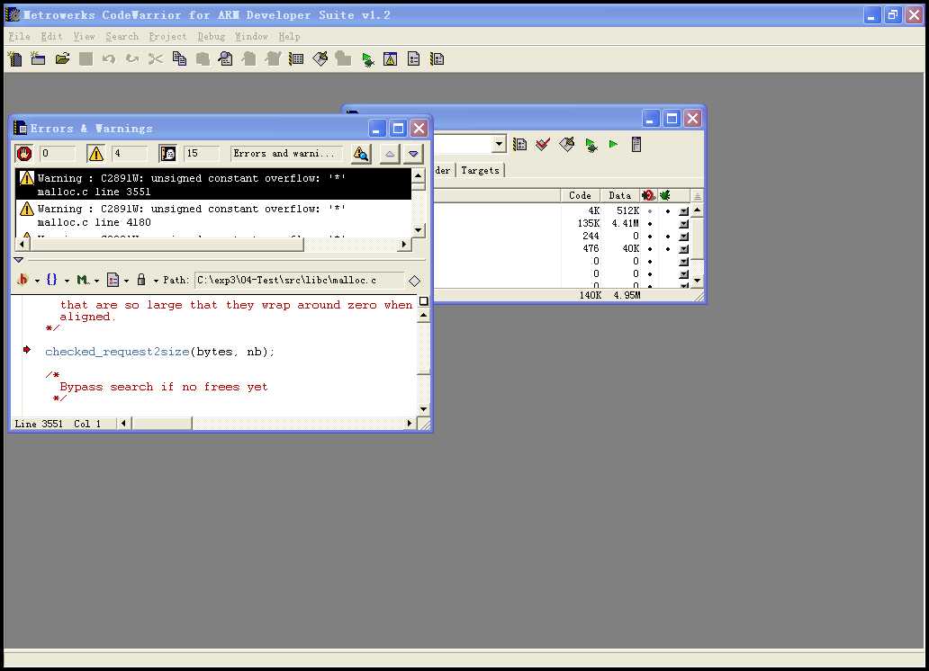Click the document with bullets toolbar icon
Image resolution: width=929 pixels, height=671 pixels.
coord(413,58)
